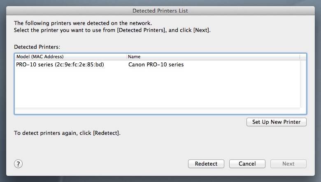Click the 'Select the printer you want' instruction line

click(112, 30)
